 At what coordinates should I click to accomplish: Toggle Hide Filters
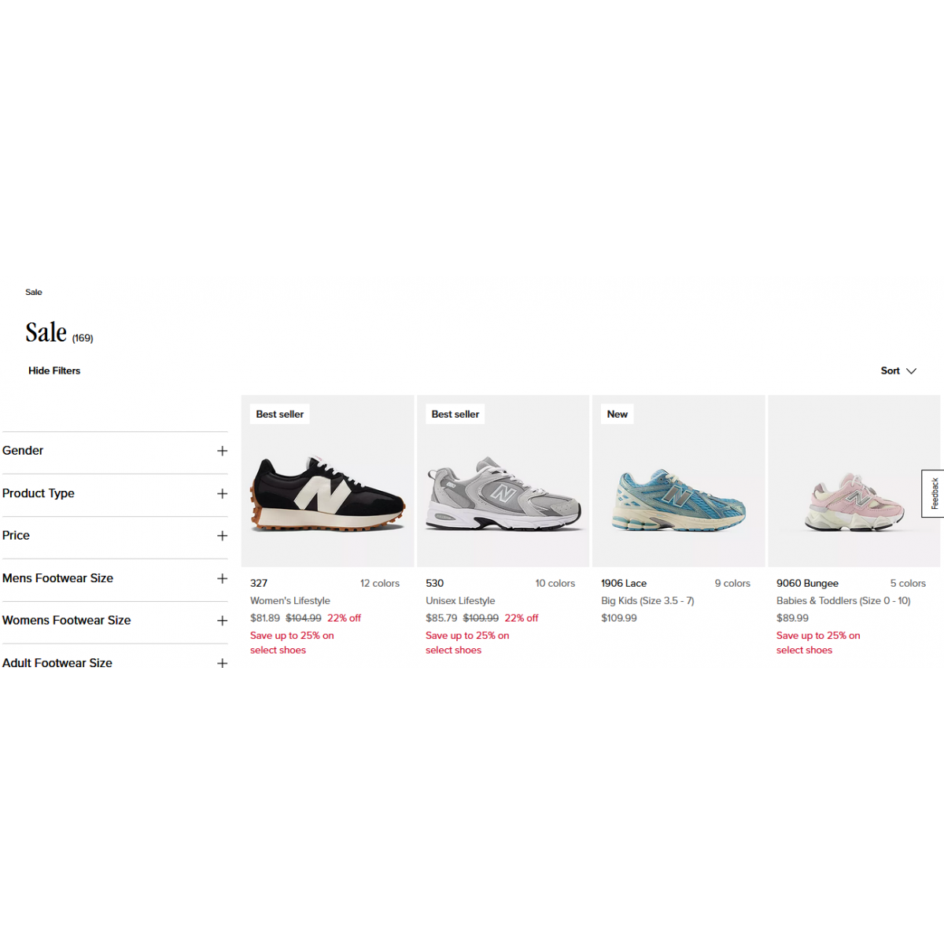pos(54,371)
